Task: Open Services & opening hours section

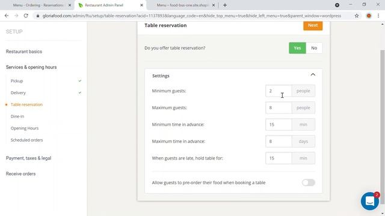Action: (x=31, y=67)
